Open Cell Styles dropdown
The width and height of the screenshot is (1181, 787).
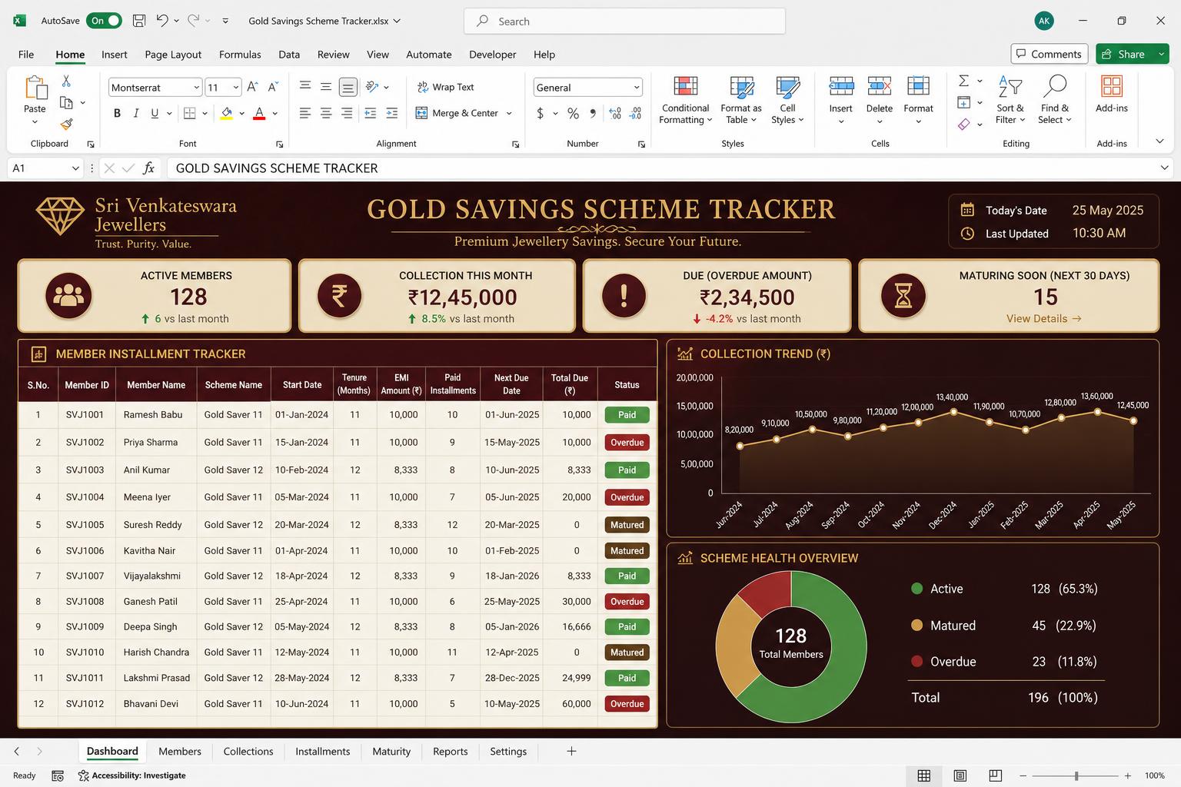coord(787,100)
